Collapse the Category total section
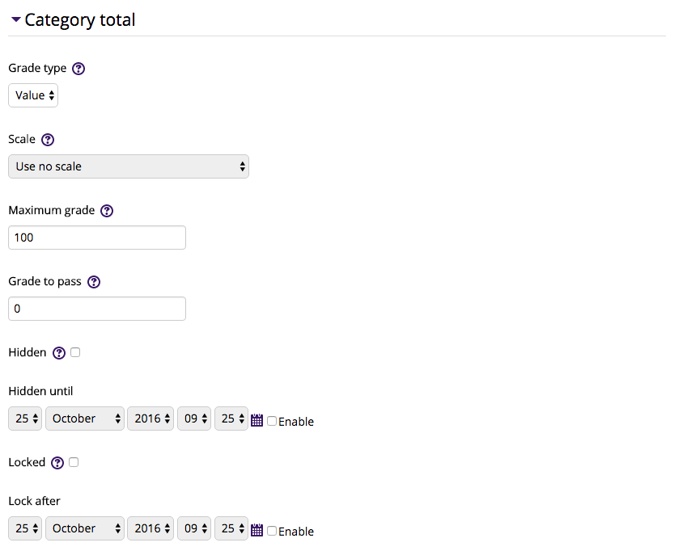 pos(16,19)
